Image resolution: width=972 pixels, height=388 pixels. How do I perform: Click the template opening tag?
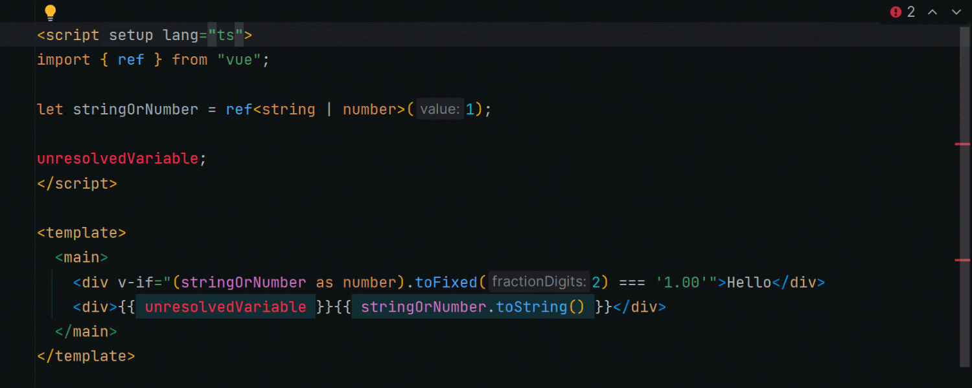(x=81, y=232)
